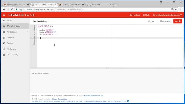Click the Code Library people icon
The image size is (185, 104).
click(4, 55)
